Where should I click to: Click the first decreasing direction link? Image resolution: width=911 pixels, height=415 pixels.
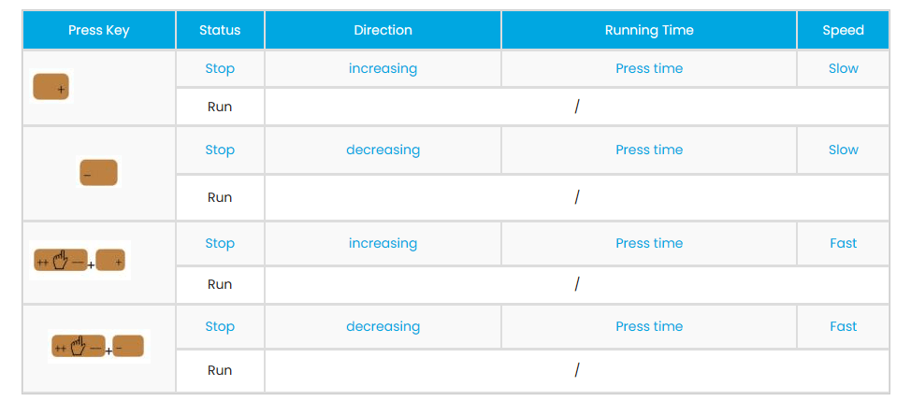[383, 150]
